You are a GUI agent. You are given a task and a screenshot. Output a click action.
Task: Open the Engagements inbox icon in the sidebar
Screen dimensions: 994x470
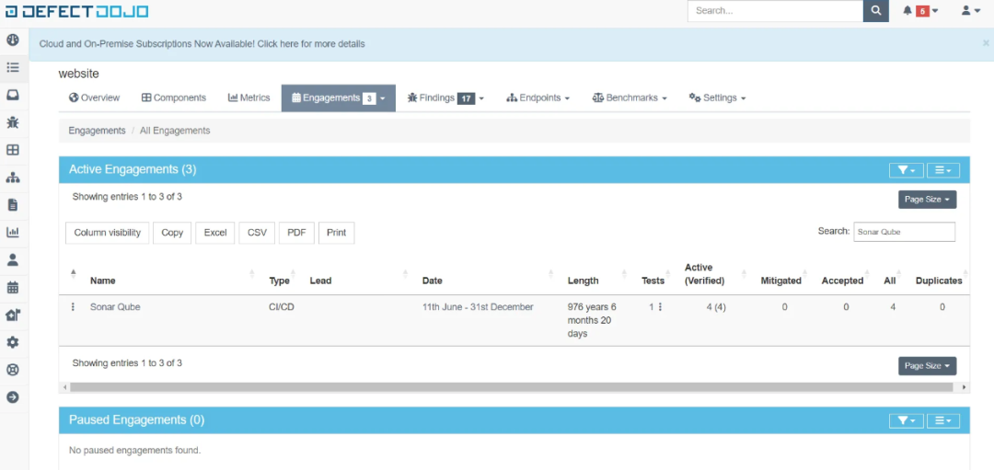13,95
